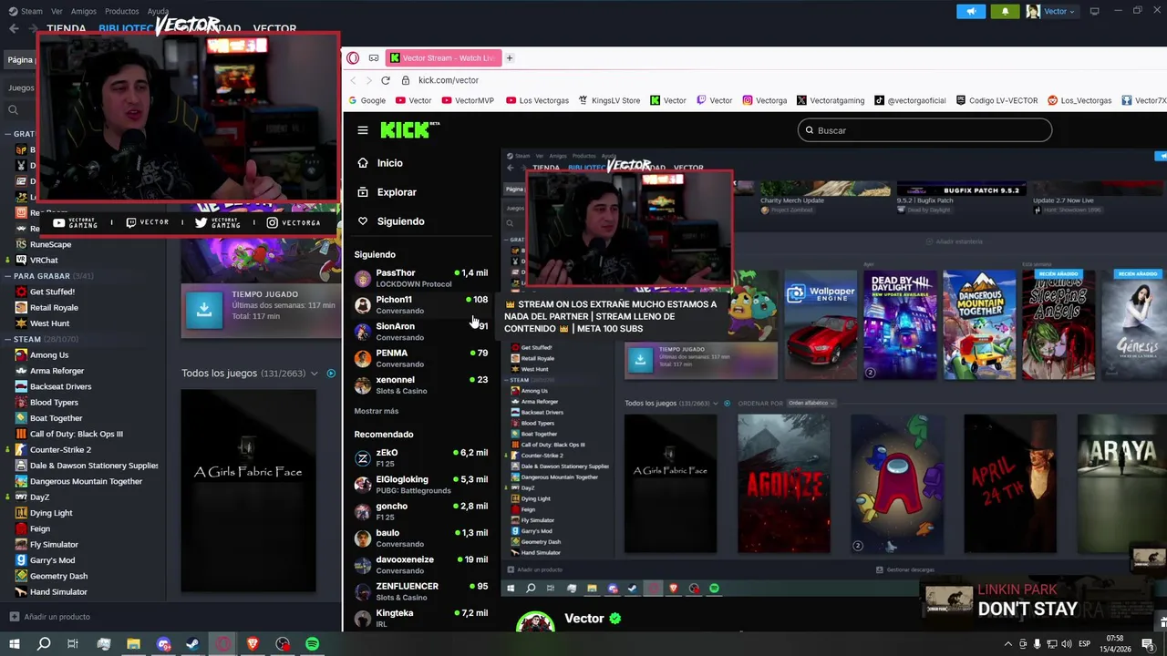Open File Explorer from the taskbar

(x=133, y=644)
